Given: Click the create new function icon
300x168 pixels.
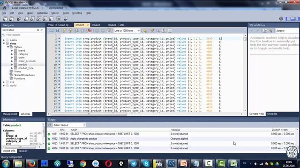Looking at the screenshot, I should click(x=51, y=19).
